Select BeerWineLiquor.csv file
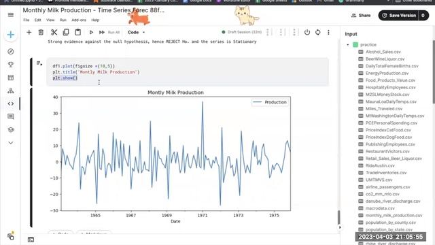 385,59
